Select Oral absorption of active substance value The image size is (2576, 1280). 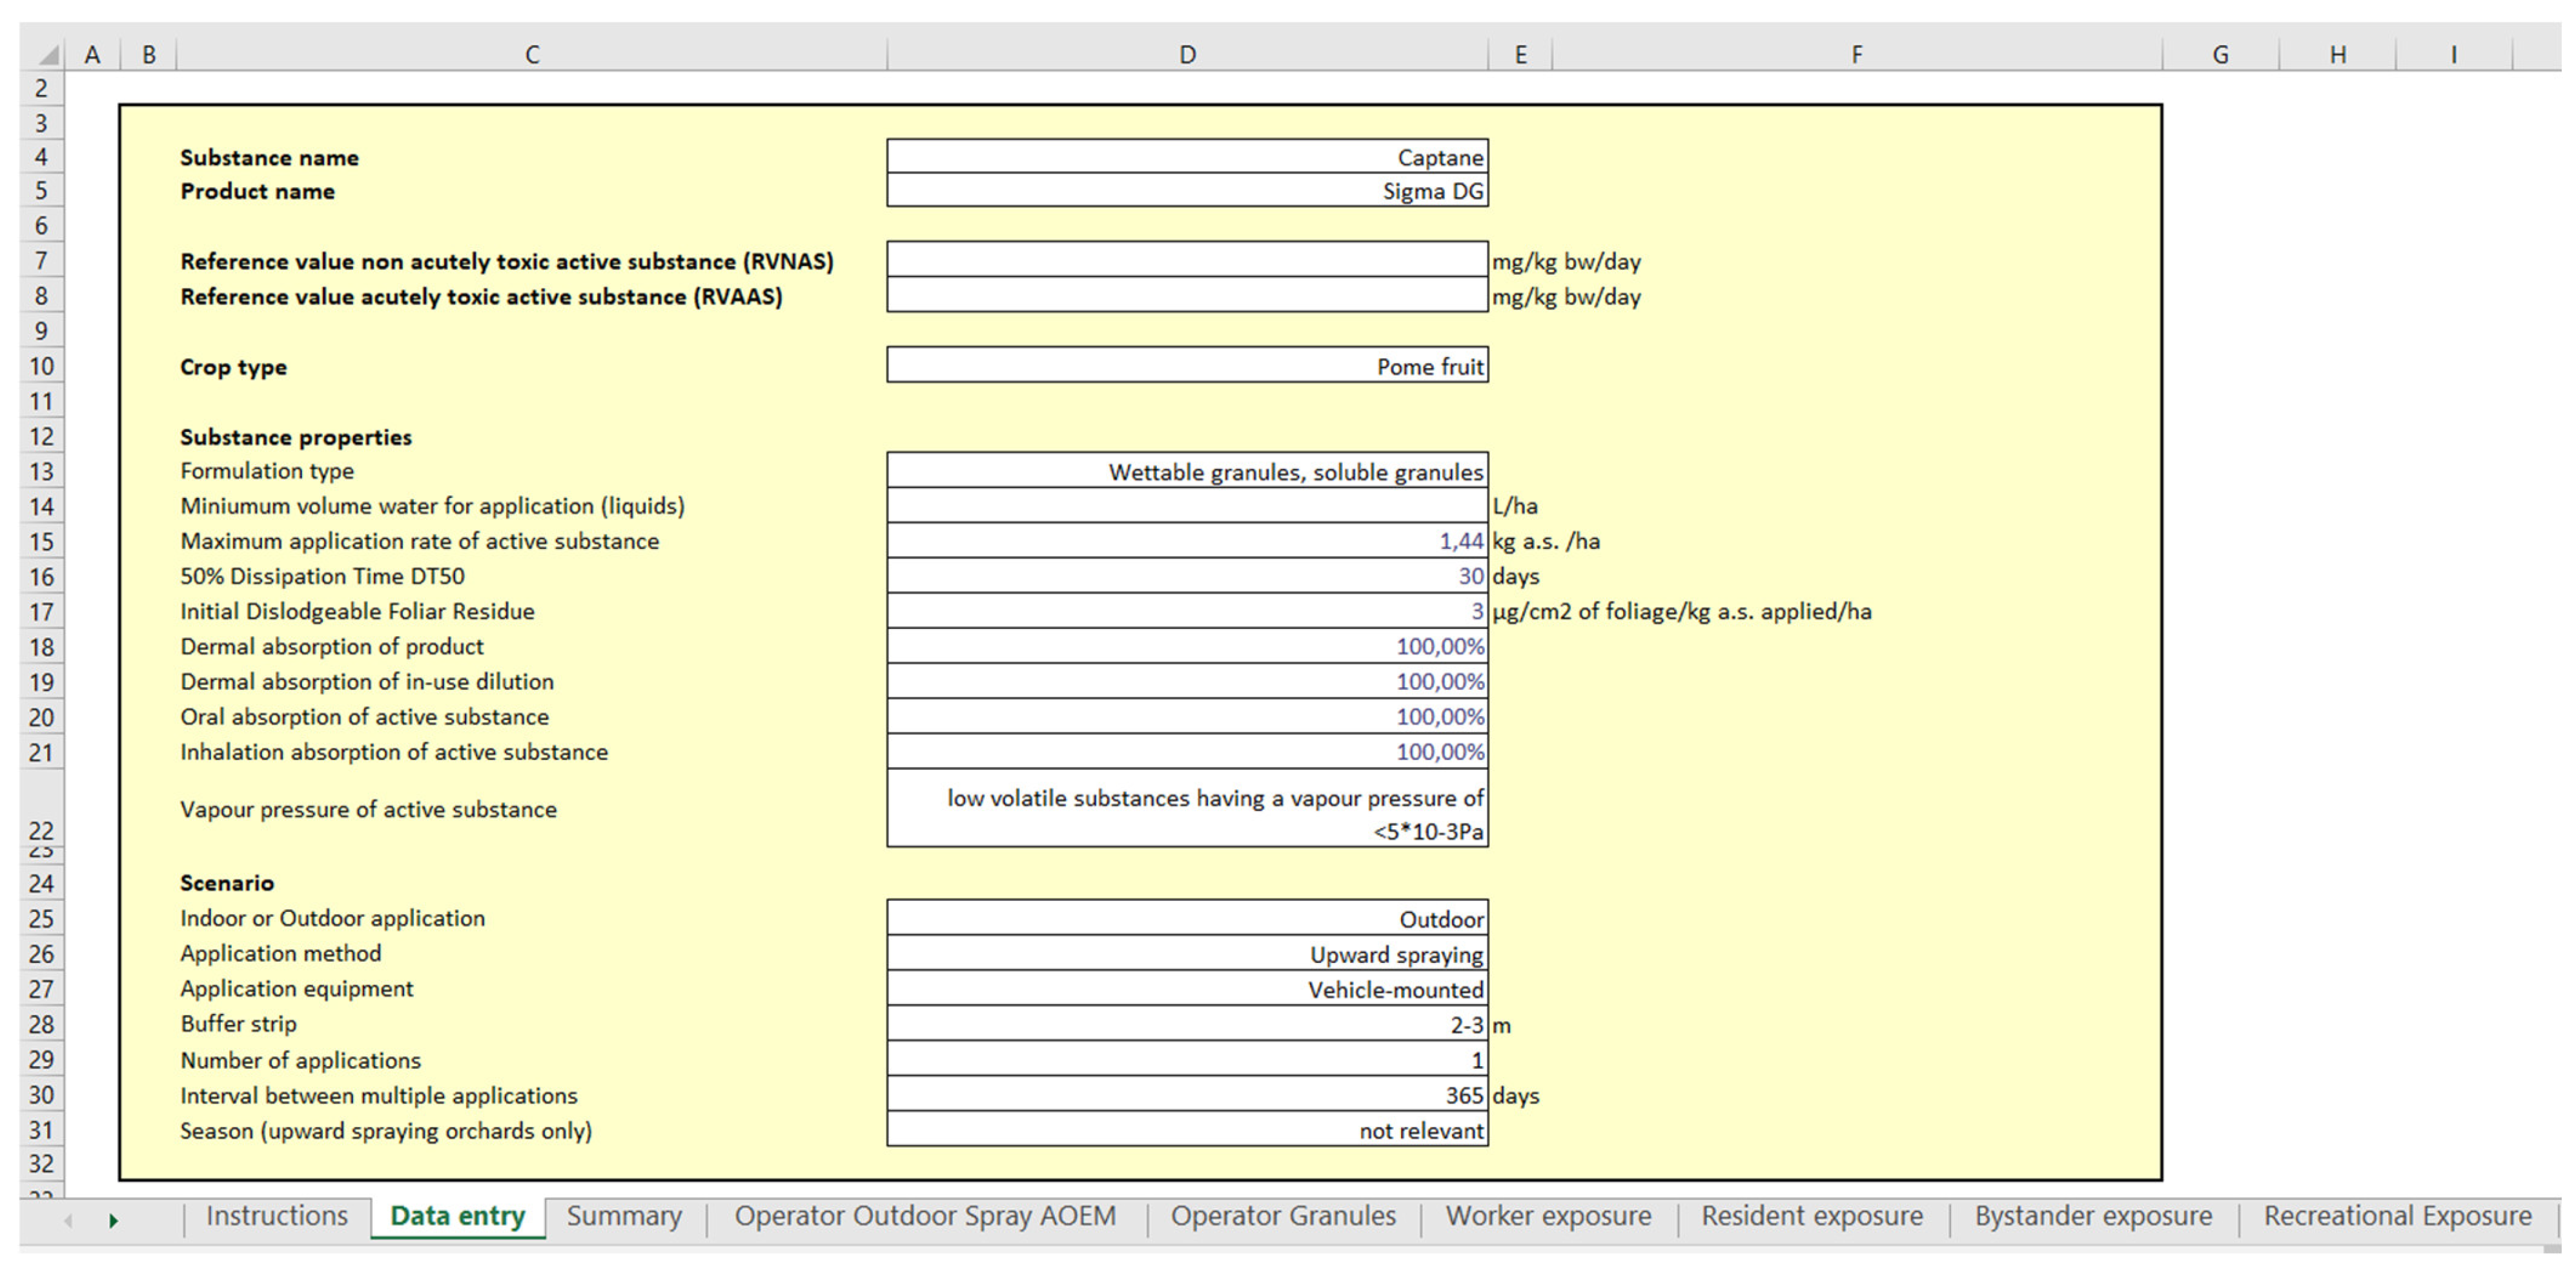tap(1187, 716)
